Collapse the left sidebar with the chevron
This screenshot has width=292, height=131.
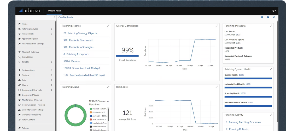[x=54, y=18]
